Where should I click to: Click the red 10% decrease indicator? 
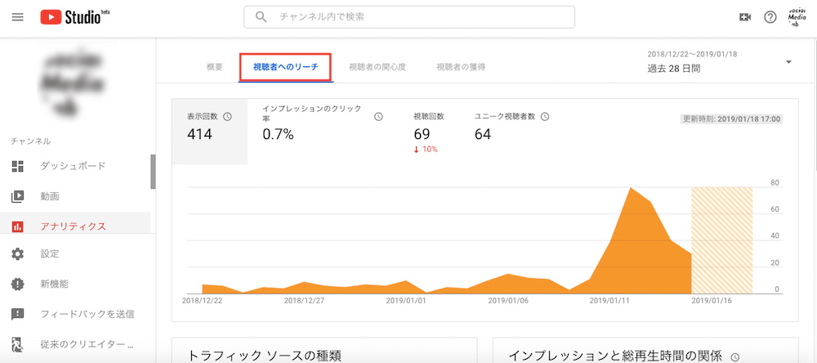pos(426,149)
